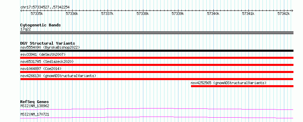This screenshot has width=303, height=122.
Task: Select the 57340k ruler tick label
Action: [x=213, y=14]
